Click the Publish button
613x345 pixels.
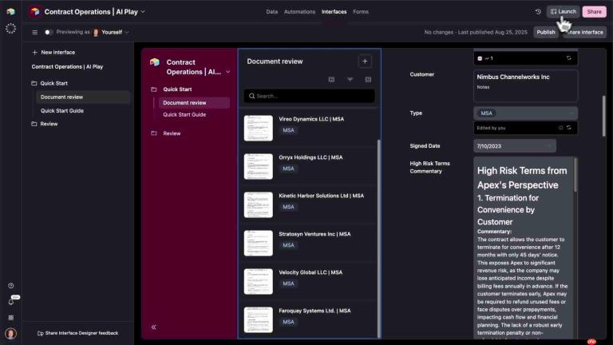point(545,32)
